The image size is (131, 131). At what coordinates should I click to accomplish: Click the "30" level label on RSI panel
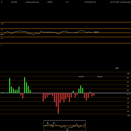coord(2,39)
